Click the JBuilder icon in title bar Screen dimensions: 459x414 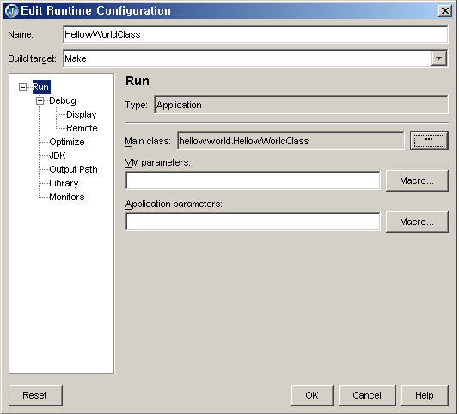pyautogui.click(x=11, y=11)
